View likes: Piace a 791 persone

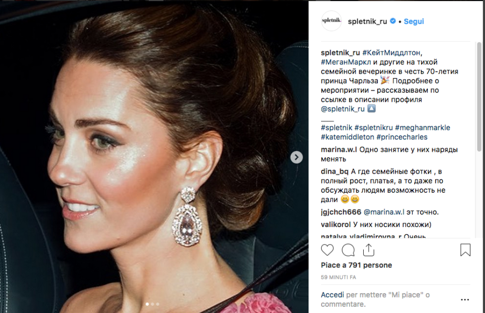click(x=356, y=265)
